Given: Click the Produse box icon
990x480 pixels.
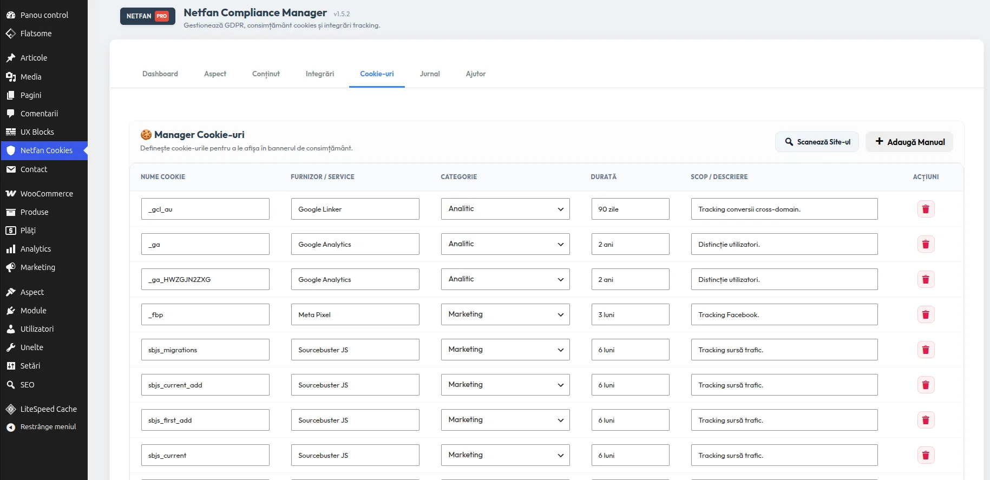Looking at the screenshot, I should pyautogui.click(x=11, y=212).
